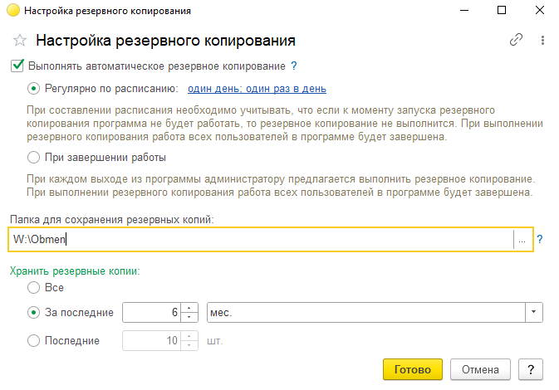Add this form to favorites with star icon
Viewport: 559px width, 390px height.
[x=19, y=40]
